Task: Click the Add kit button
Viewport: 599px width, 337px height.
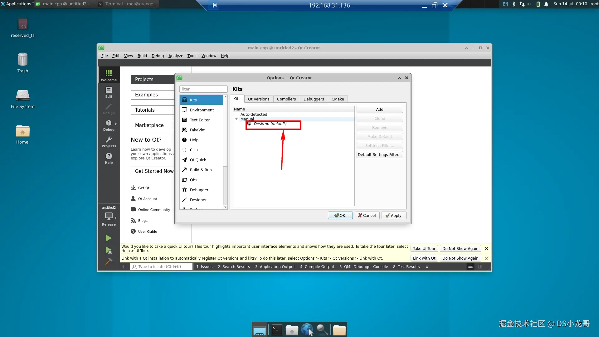Action: pos(379,109)
